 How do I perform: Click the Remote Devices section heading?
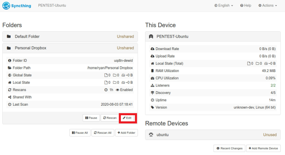(167, 123)
